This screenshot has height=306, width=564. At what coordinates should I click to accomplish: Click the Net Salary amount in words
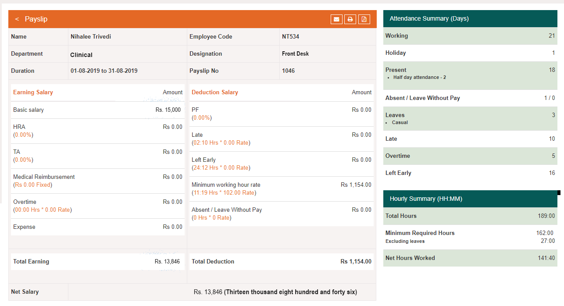291,292
